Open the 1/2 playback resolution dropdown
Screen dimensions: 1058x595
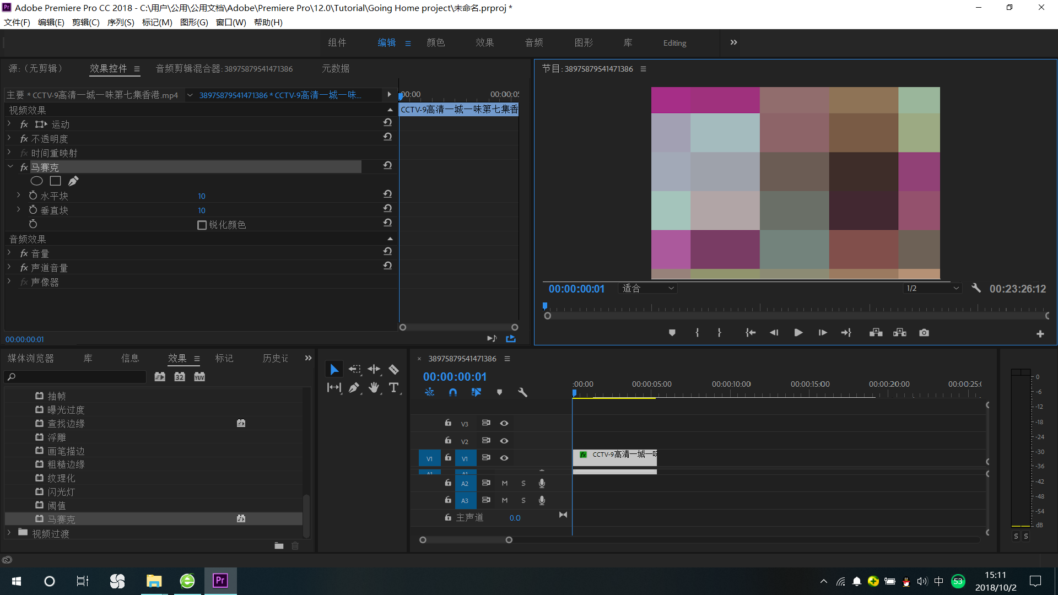pos(932,288)
